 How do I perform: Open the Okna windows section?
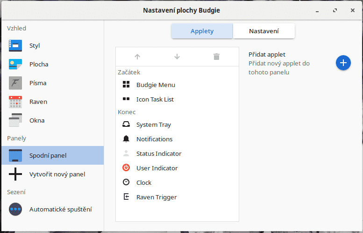(x=37, y=120)
